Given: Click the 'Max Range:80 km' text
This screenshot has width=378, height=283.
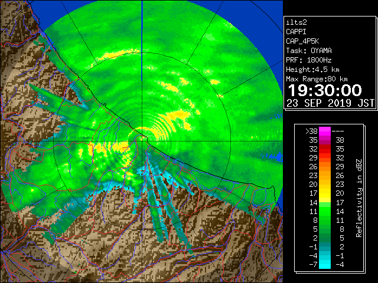Looking at the screenshot, I should click(x=317, y=79).
